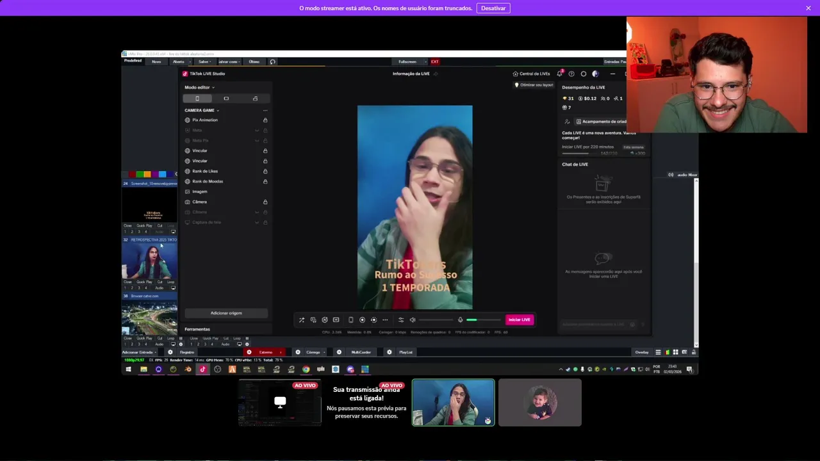This screenshot has height=461, width=820.
Task: Click the red Externo button in vMix
Action: (x=265, y=352)
